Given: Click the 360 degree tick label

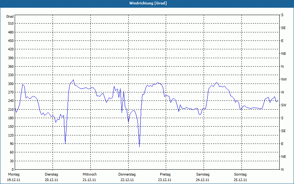Looking at the screenshot, I should 11,67.
